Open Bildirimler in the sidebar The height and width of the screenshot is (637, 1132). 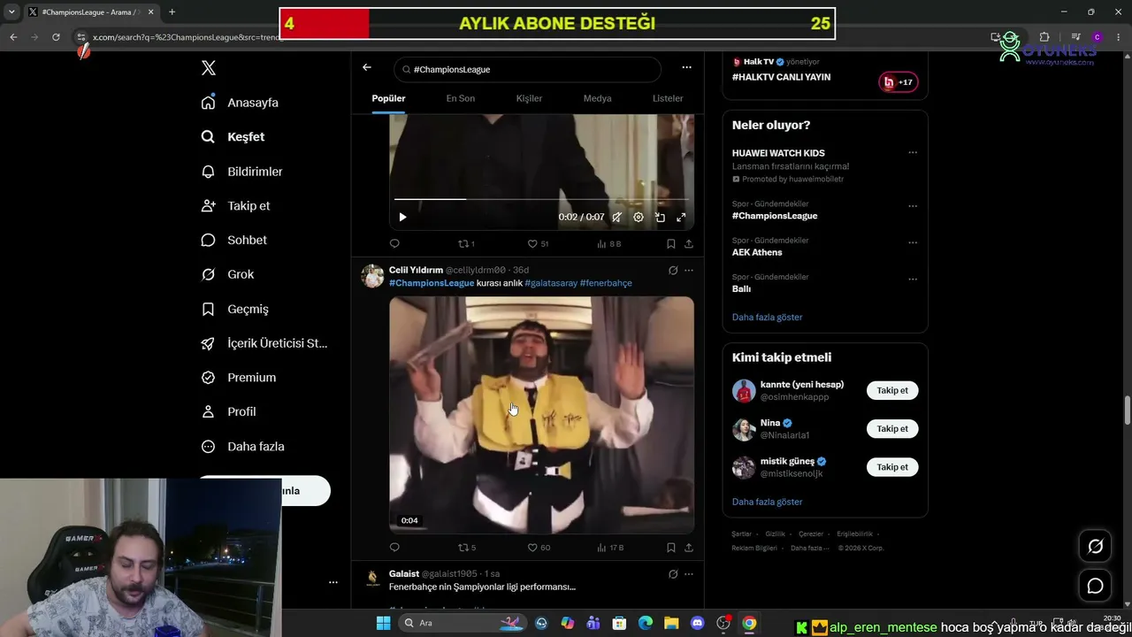point(241,172)
